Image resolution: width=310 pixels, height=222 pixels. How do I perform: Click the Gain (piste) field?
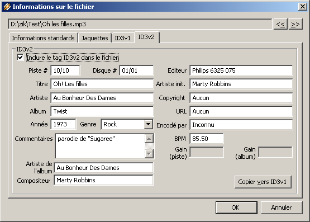pyautogui.click(x=207, y=152)
